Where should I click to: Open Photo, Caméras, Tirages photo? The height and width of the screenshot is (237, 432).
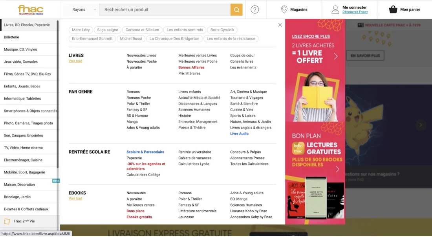29,123
